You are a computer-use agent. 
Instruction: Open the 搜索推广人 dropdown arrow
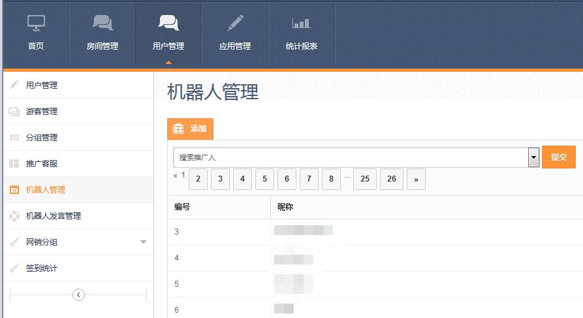tap(533, 157)
